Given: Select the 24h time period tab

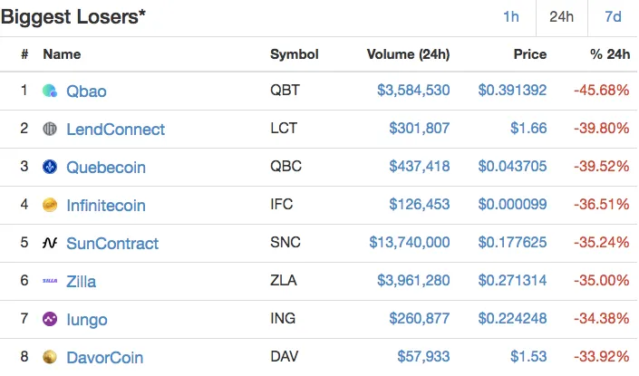Looking at the screenshot, I should point(562,16).
